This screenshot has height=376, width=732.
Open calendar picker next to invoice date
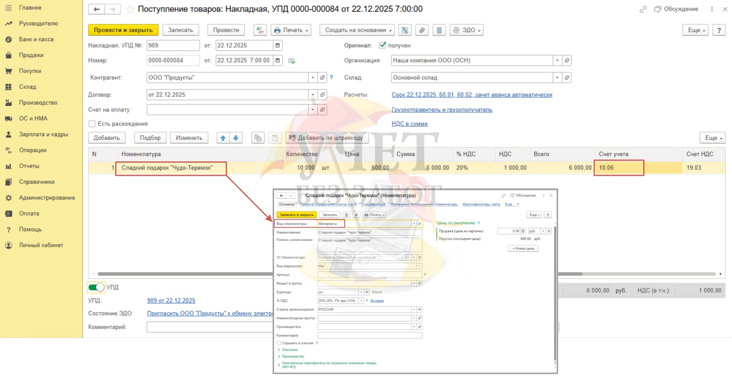coord(278,45)
